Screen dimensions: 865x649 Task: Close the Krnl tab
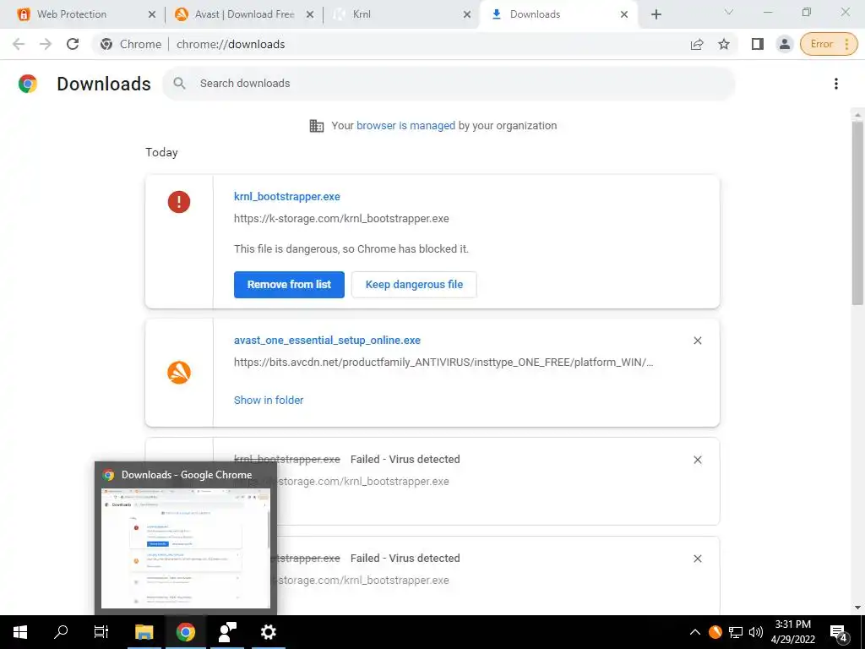[467, 14]
